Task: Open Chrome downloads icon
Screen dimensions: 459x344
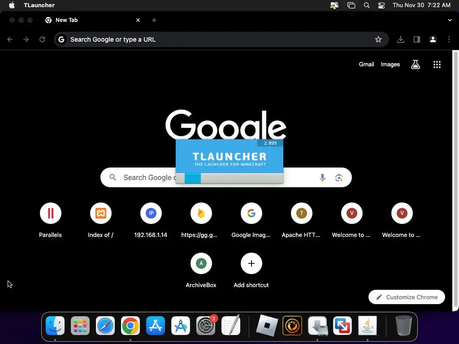Action: point(400,39)
